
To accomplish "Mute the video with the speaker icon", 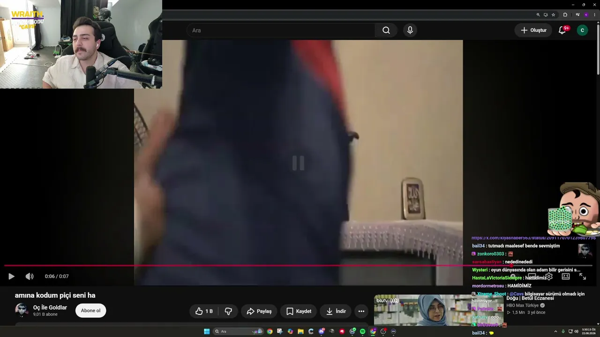I will coord(30,276).
